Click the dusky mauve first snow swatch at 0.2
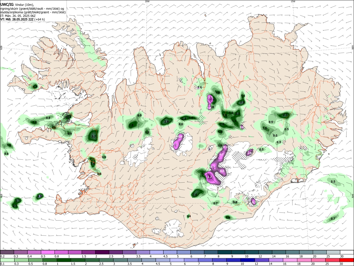The width and height of the screenshot is (354, 266). coord(7,252)
